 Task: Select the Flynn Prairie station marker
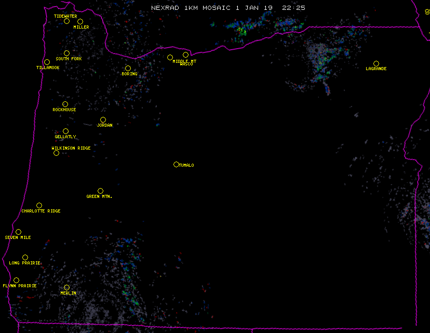click(x=16, y=280)
